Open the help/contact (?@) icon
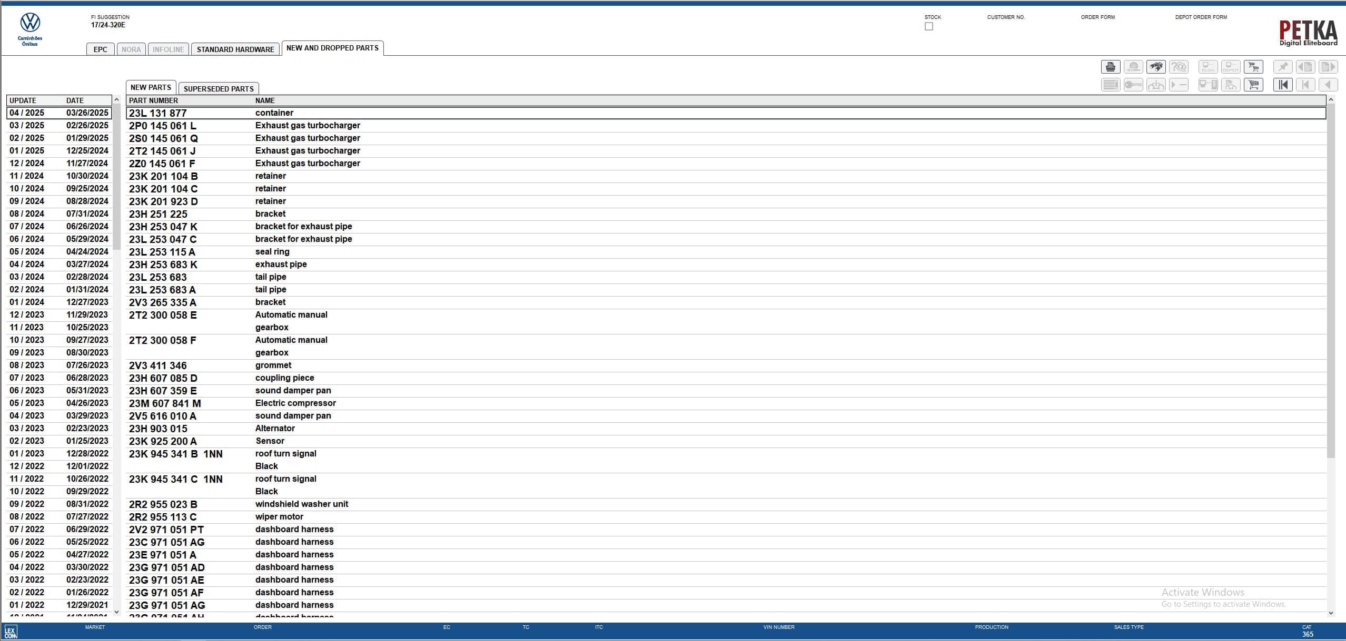 [1180, 67]
